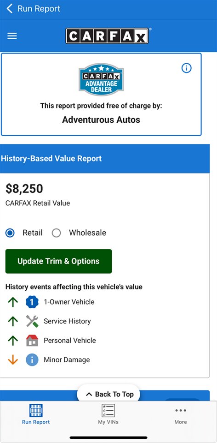Tap the Minor Damage info icon
The height and width of the screenshot is (443, 217).
point(32,359)
